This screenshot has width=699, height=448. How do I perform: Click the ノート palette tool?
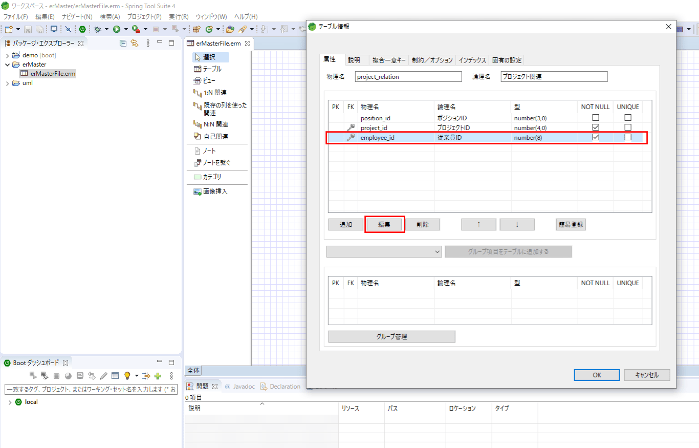(209, 151)
